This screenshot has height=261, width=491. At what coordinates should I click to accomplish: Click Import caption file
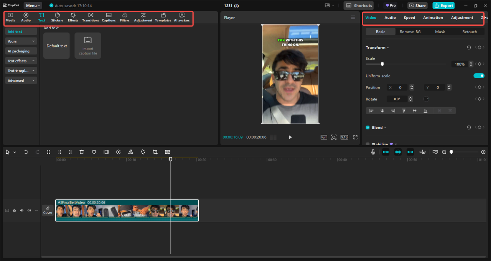coord(88,46)
